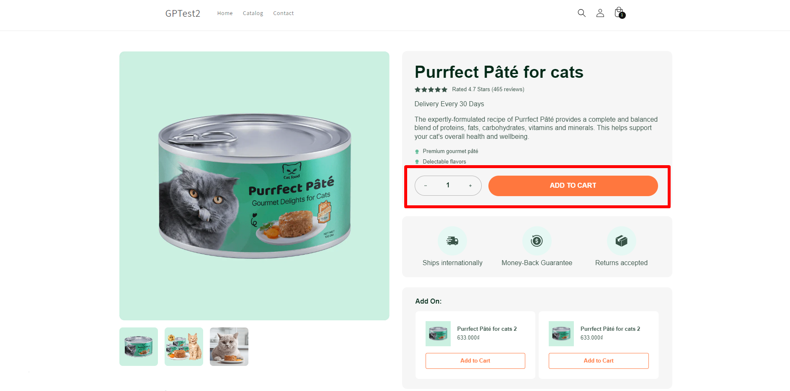Open the search function
The width and height of the screenshot is (790, 391).
point(581,13)
